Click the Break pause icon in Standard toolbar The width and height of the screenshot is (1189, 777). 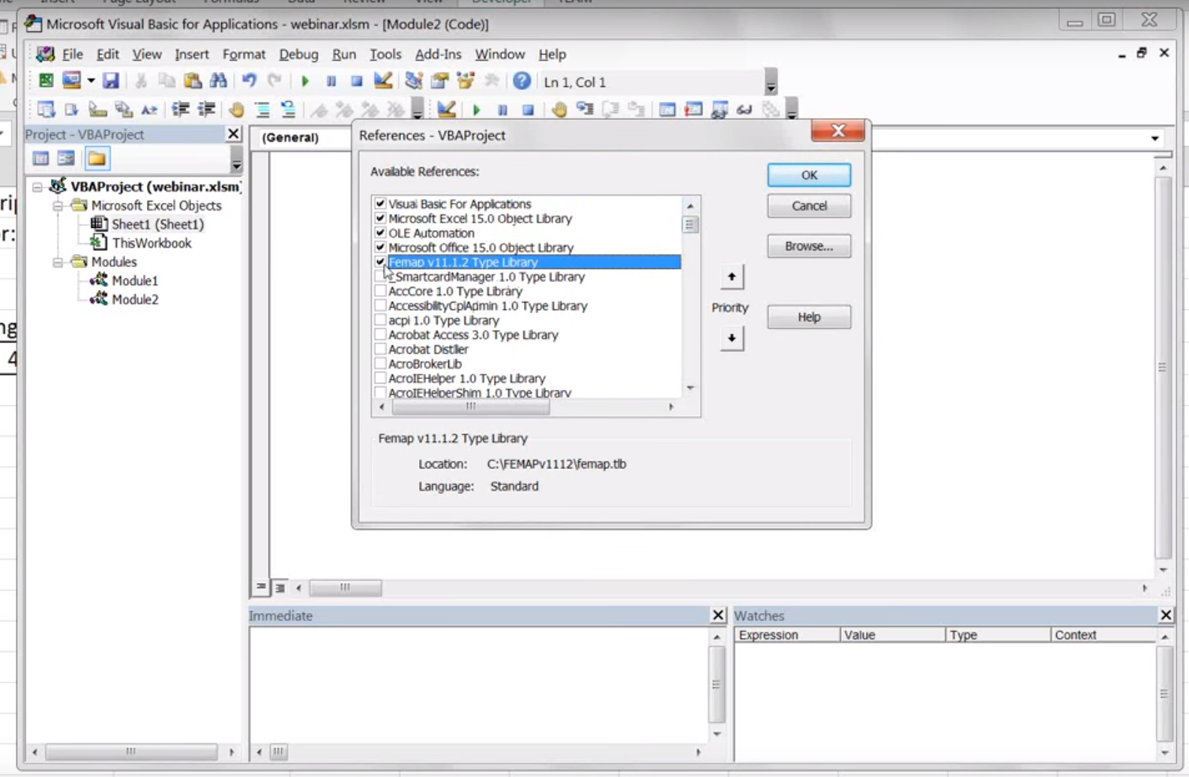tap(331, 81)
